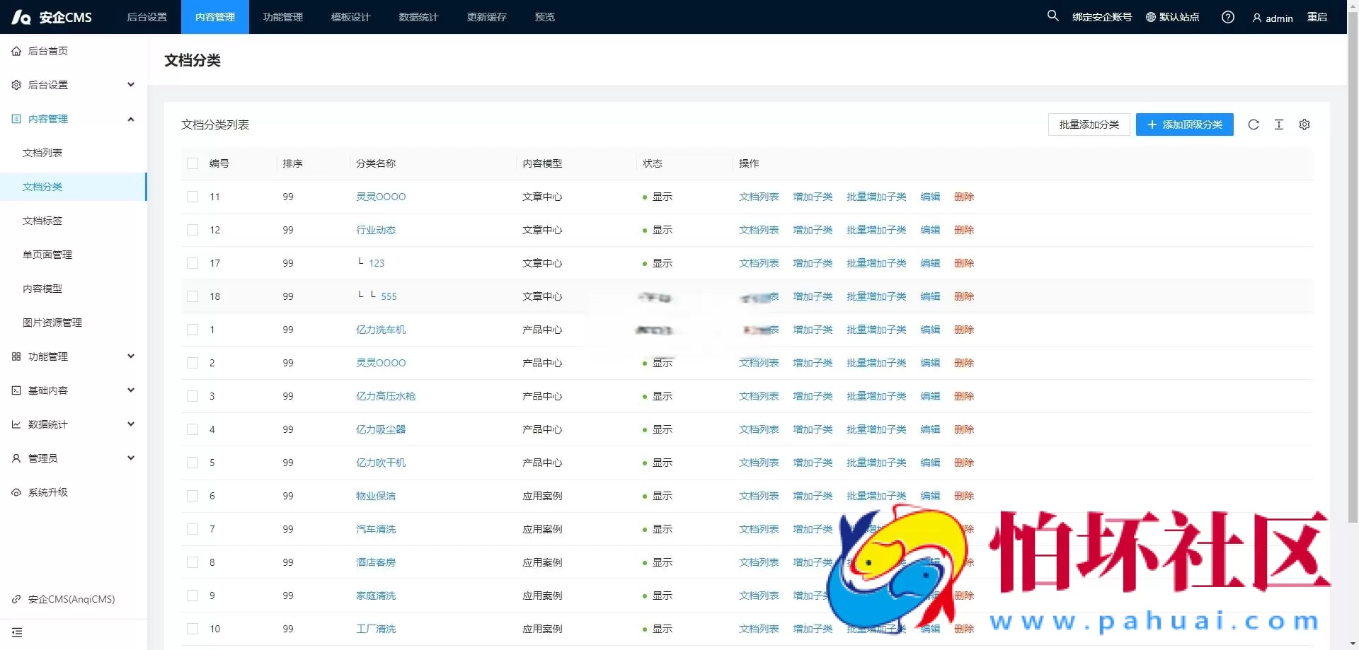
Task: Open the 行业动态 category link
Action: point(376,230)
